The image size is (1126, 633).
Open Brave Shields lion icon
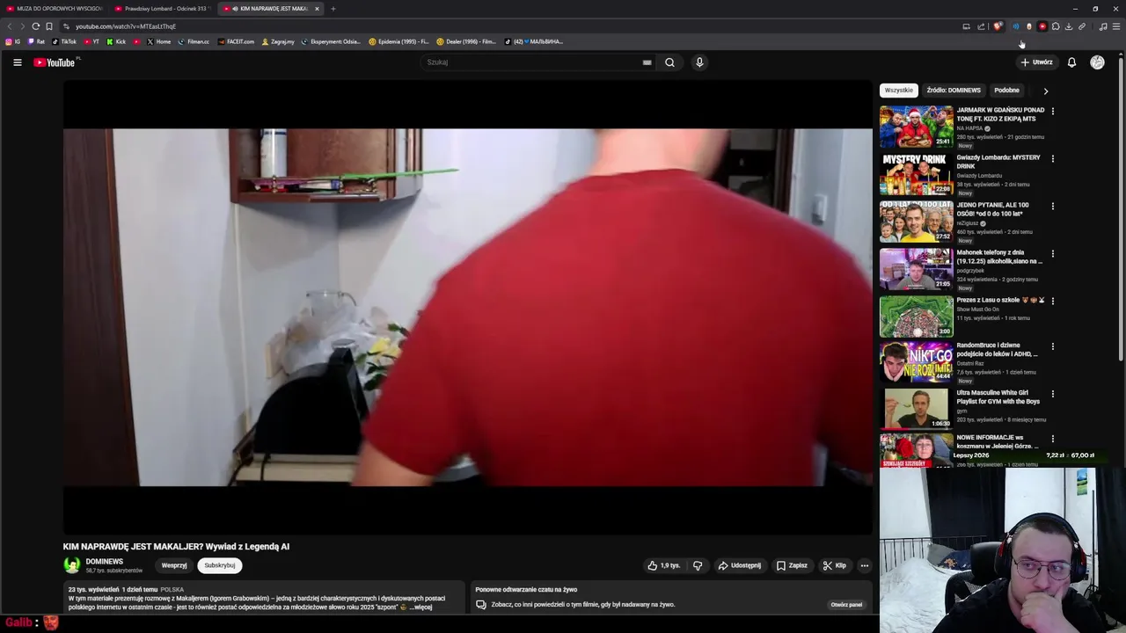[x=998, y=26]
